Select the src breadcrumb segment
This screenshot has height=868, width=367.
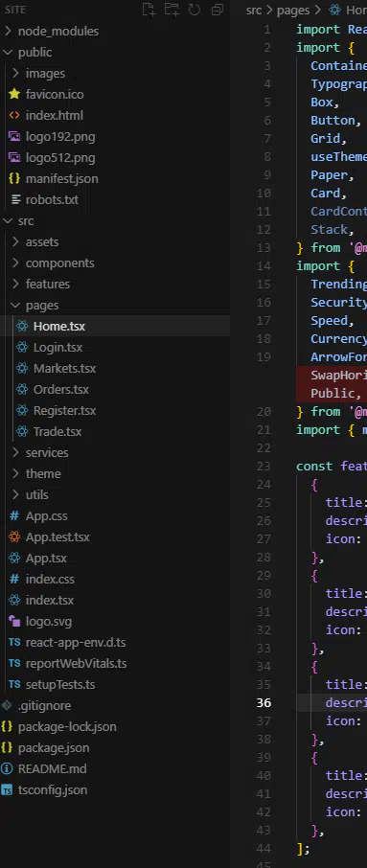(x=254, y=10)
